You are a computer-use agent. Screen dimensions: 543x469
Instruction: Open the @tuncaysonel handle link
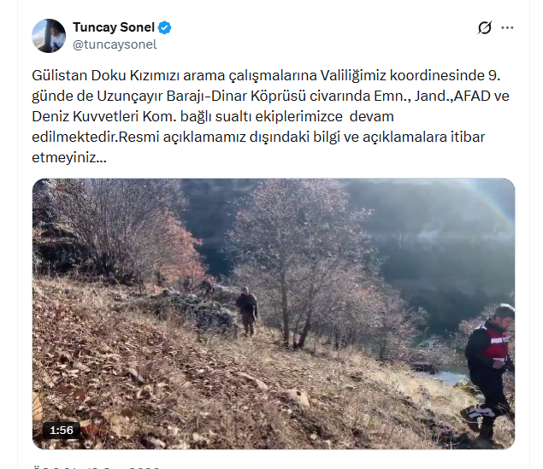click(x=115, y=44)
